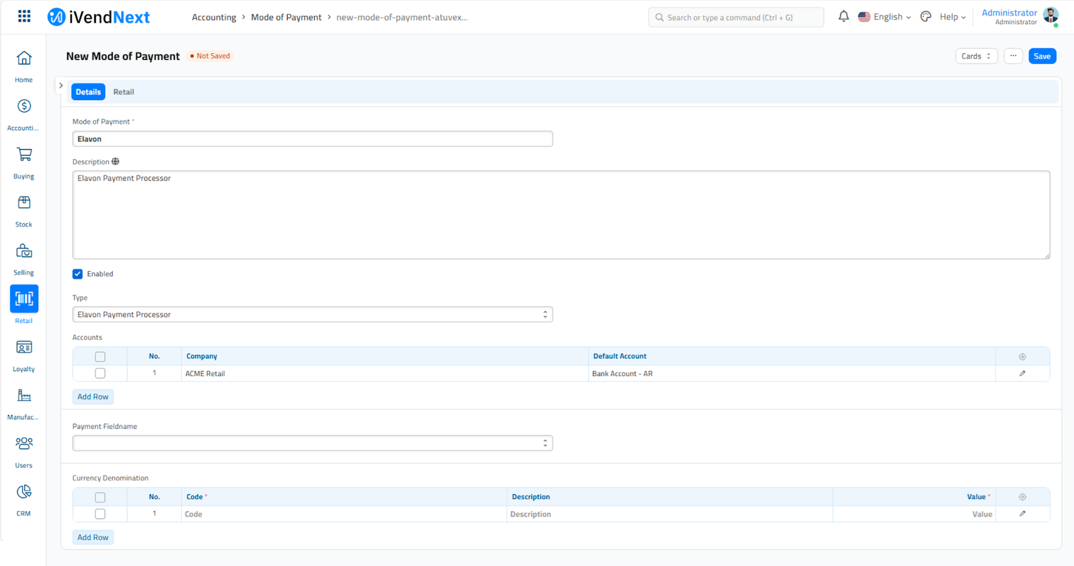Open the Selling module icon
Viewport: 1074px width, 566px height.
(24, 251)
